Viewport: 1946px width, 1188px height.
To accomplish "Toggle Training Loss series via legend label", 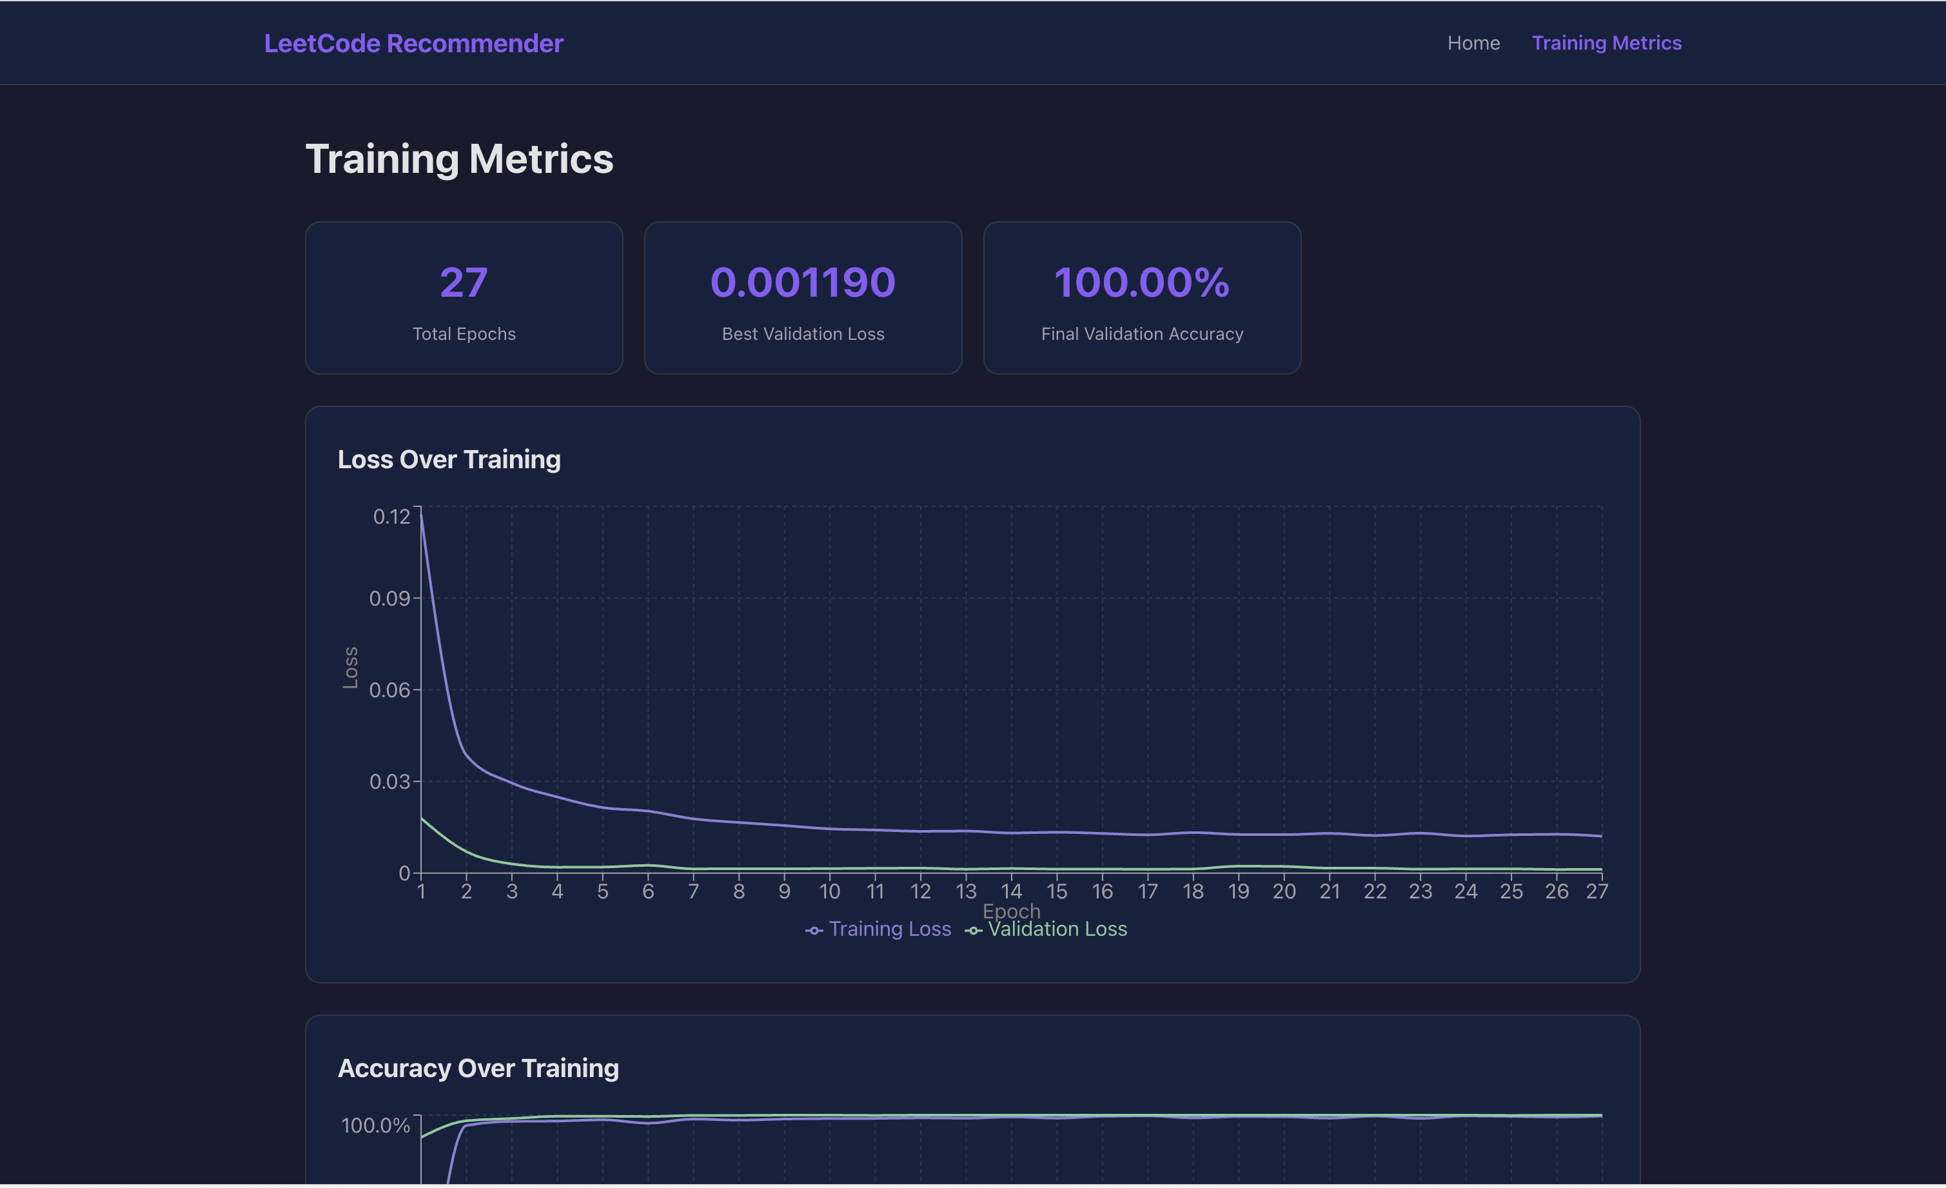I will [889, 929].
